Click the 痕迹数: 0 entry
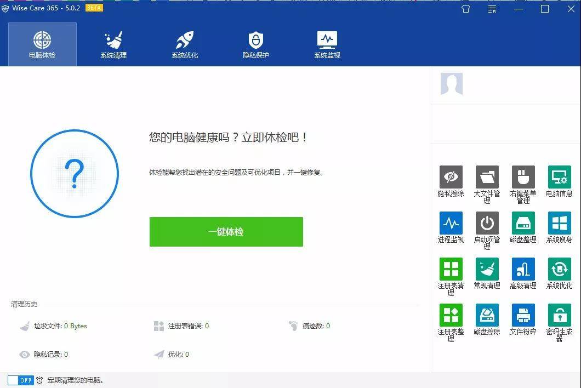Screen dimensions: 581x388 (x=309, y=326)
